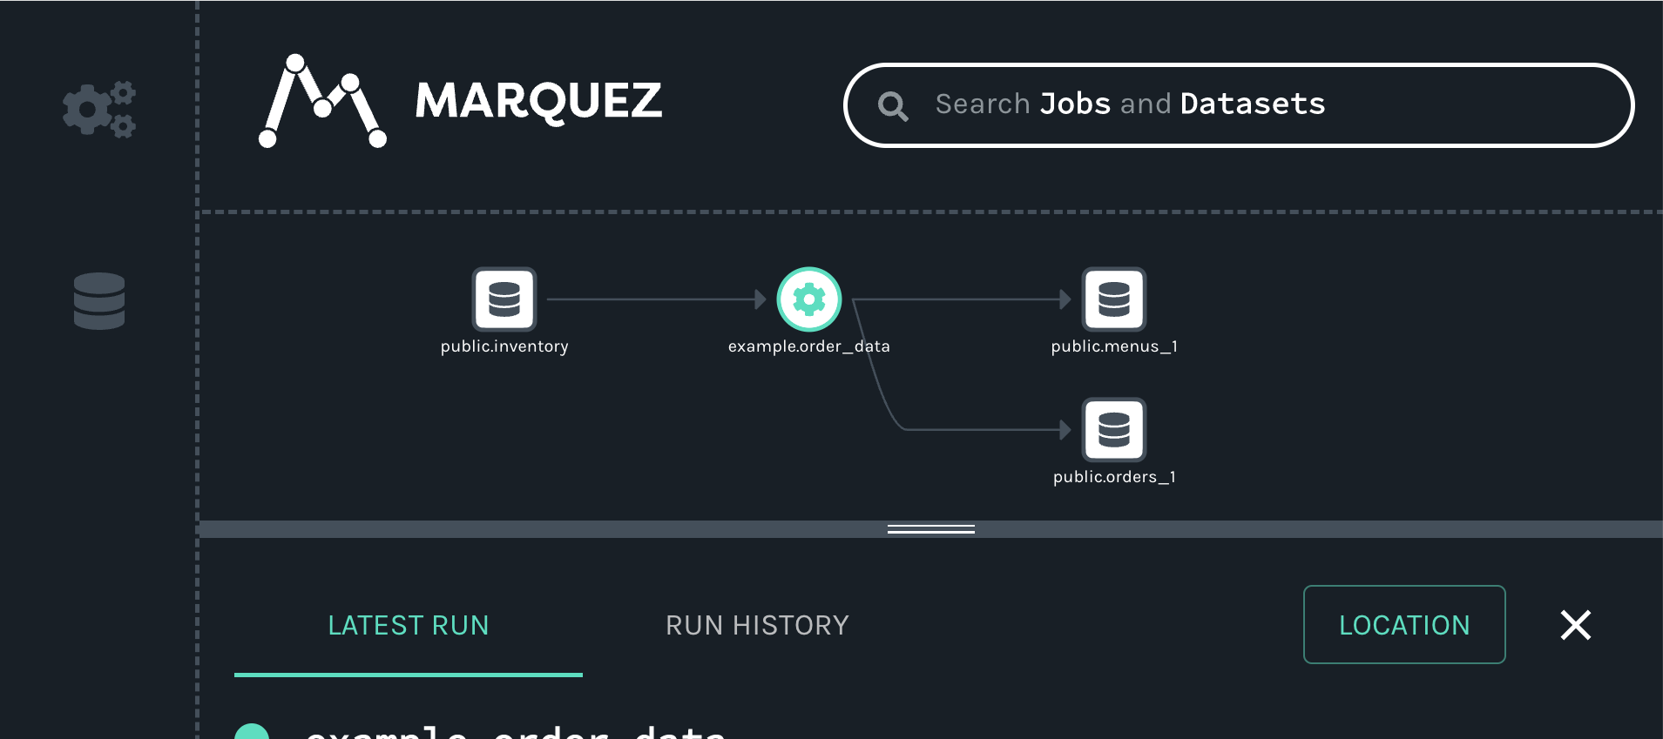
Task: Close the job details panel
Action: [x=1576, y=625]
